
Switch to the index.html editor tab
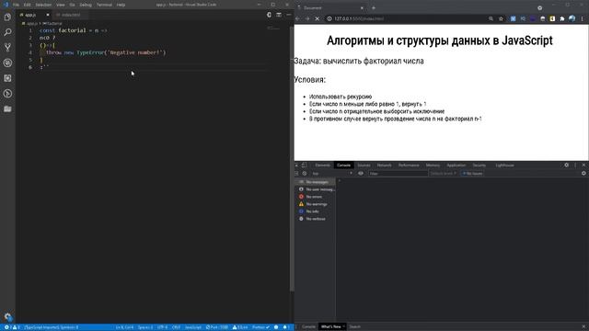pos(70,15)
